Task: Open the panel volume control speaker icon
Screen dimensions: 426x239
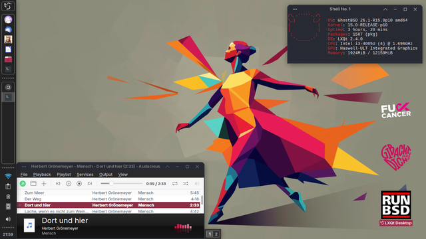Action: point(8,219)
